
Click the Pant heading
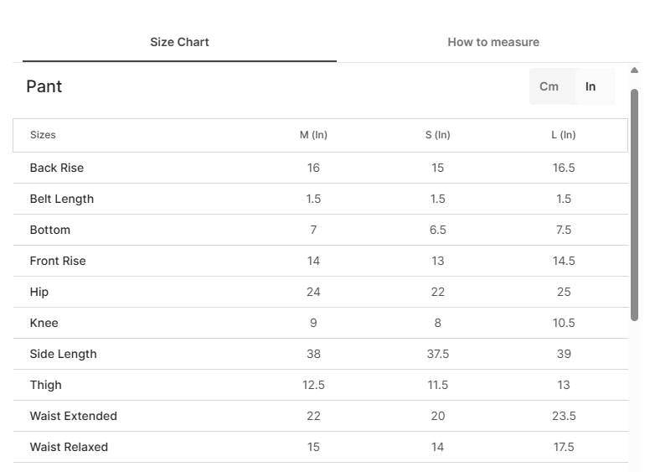[44, 86]
